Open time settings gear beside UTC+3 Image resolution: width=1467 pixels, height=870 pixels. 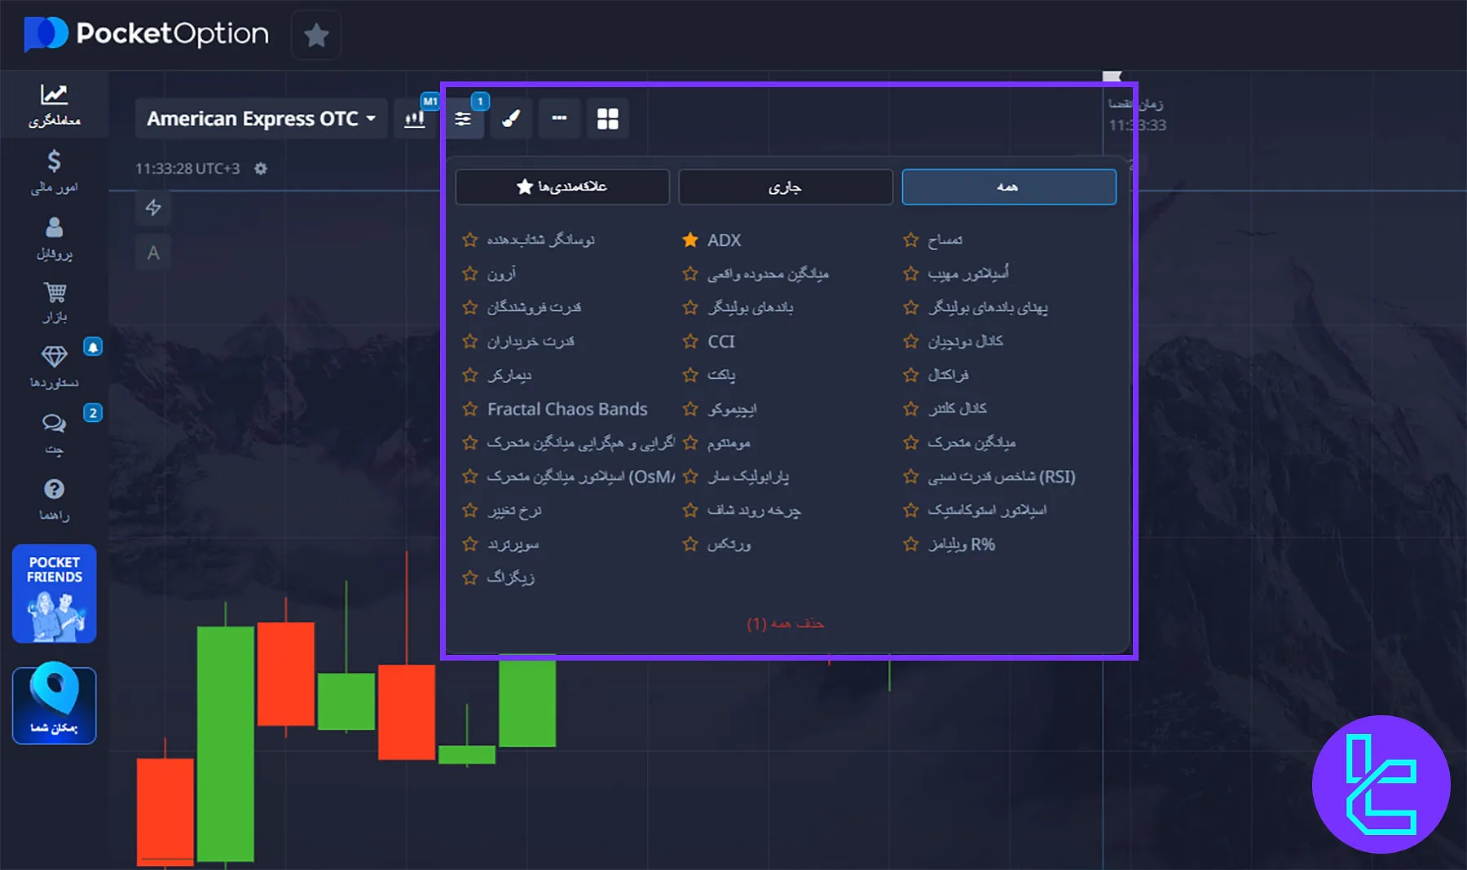(x=261, y=169)
